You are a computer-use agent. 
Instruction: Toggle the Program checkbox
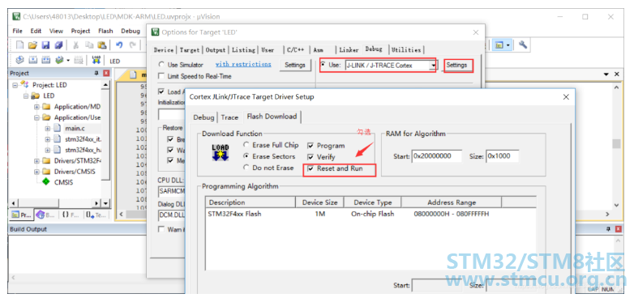[311, 146]
